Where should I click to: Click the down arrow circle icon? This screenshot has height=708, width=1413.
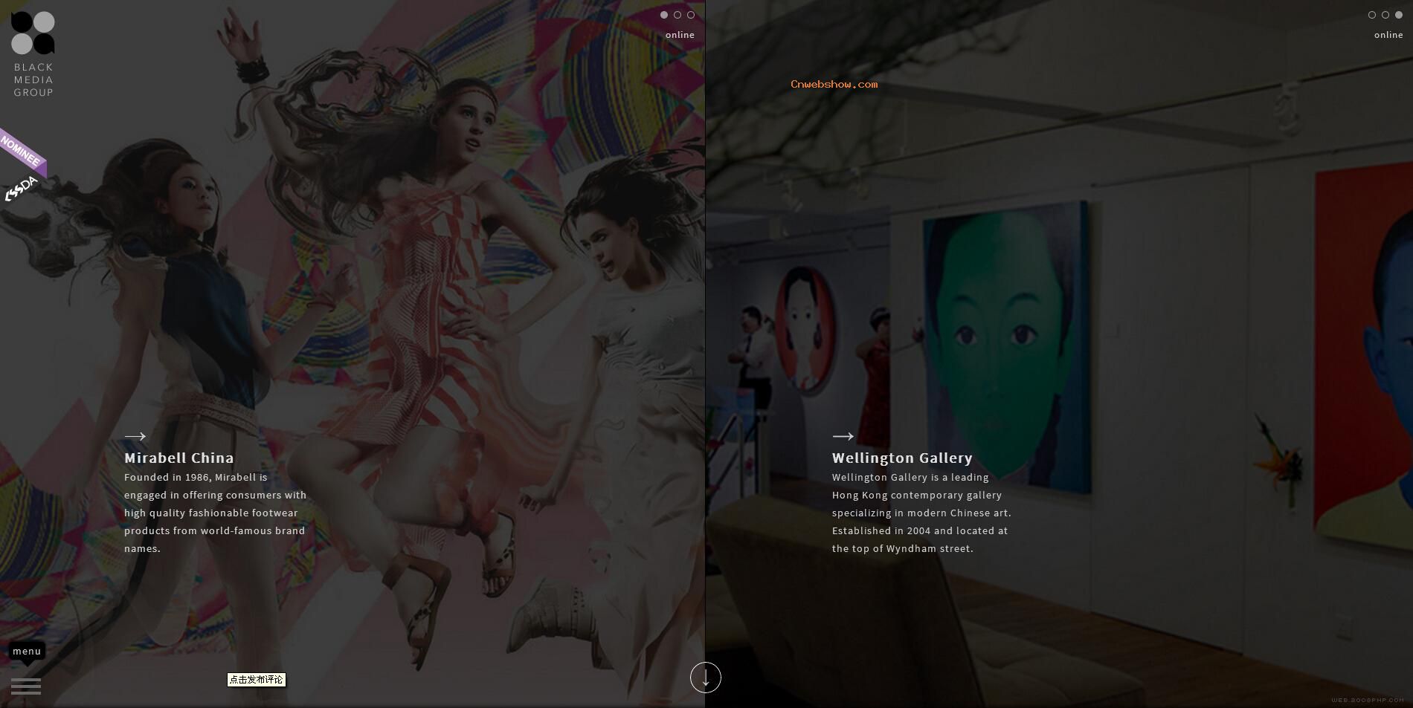(x=706, y=678)
